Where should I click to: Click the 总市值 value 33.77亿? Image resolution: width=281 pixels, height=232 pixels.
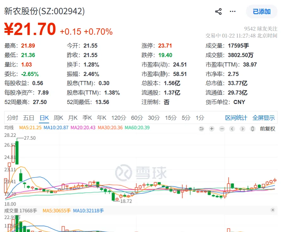pos(237,83)
